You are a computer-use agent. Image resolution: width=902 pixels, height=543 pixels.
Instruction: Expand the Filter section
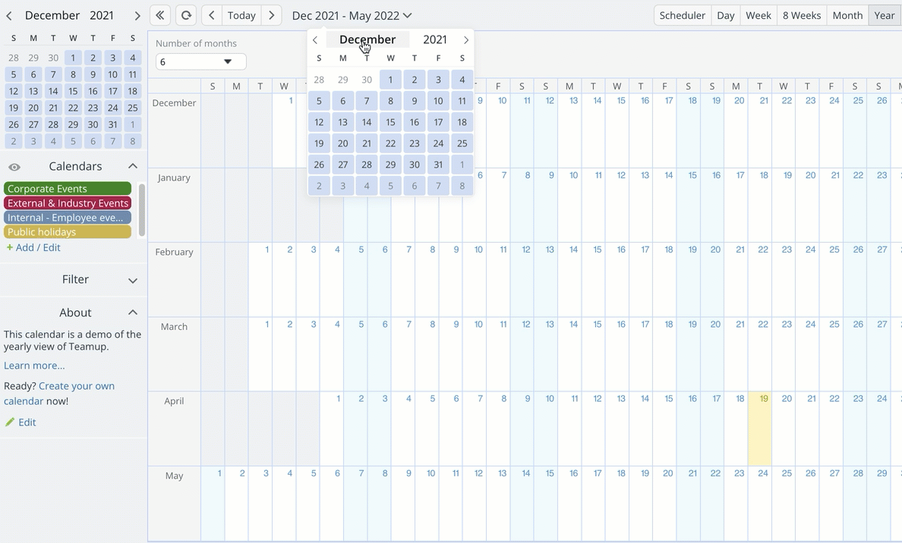133,281
